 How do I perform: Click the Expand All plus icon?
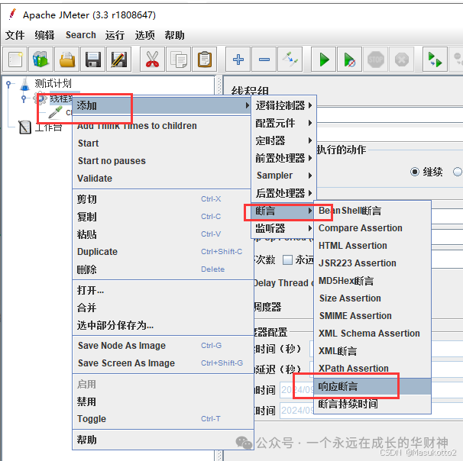tap(238, 59)
